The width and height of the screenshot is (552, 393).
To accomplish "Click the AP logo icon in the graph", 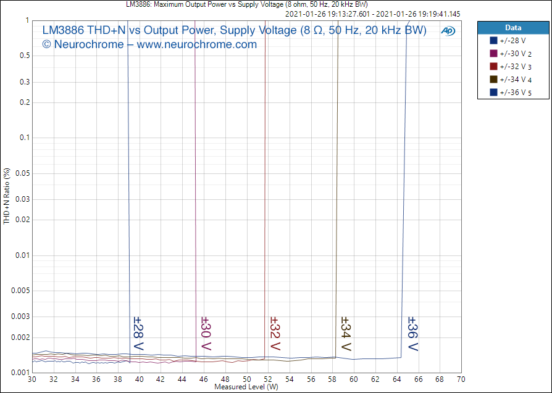I will point(448,31).
